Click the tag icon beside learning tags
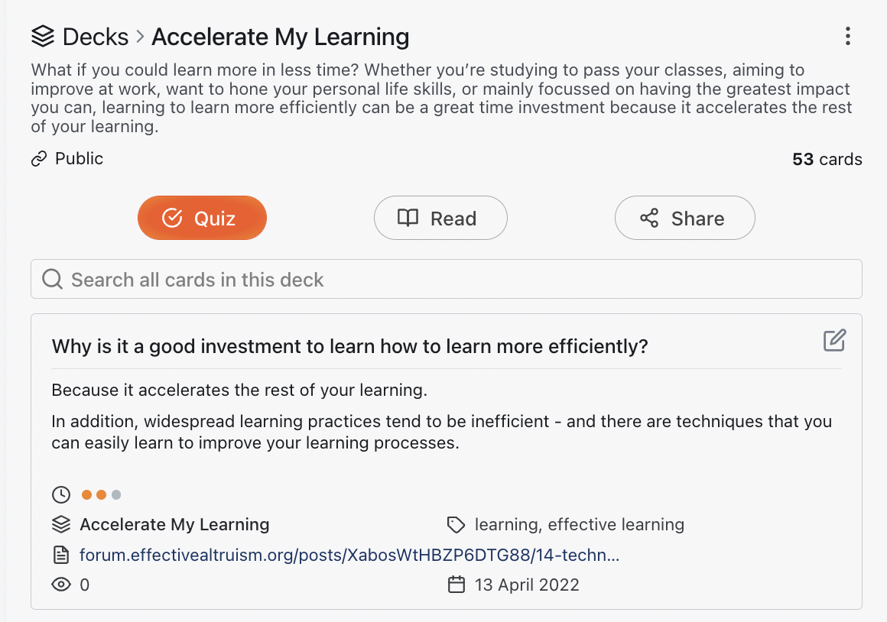The height and width of the screenshot is (622, 887). (456, 525)
